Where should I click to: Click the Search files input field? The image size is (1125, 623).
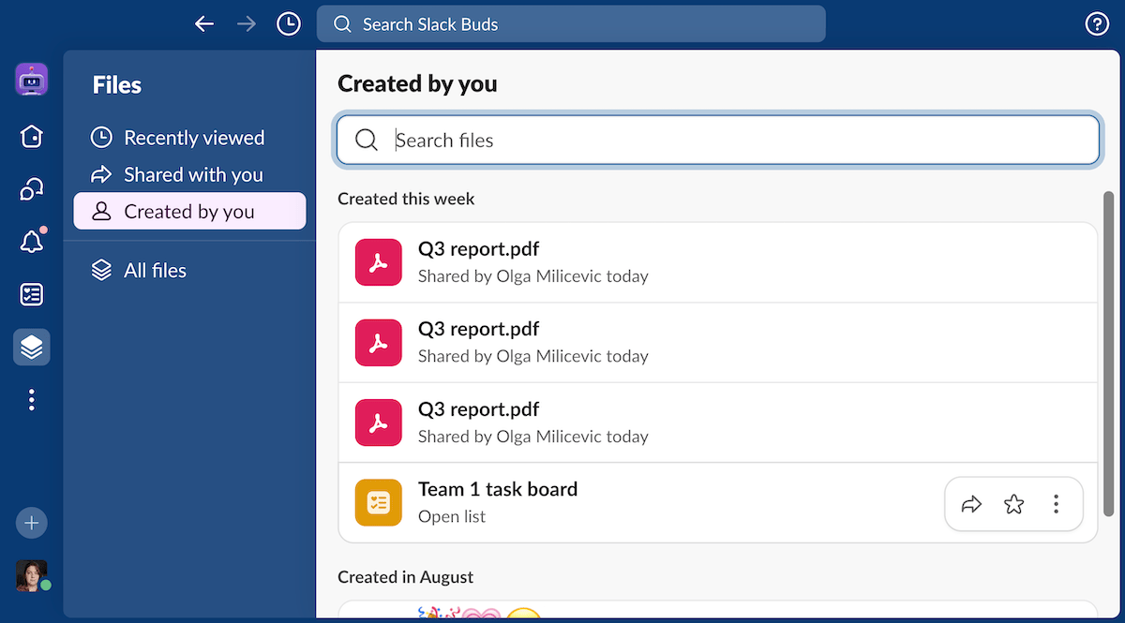pos(718,141)
